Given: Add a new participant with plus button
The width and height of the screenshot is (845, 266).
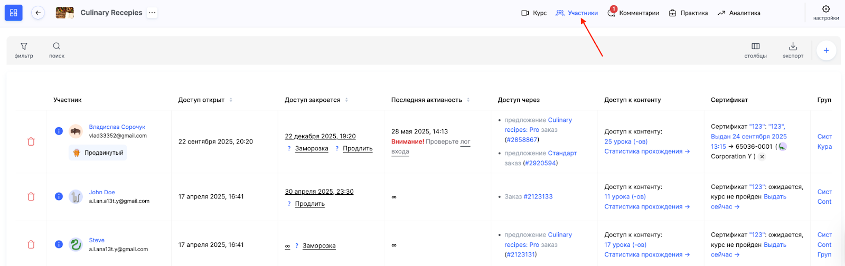Looking at the screenshot, I should pyautogui.click(x=826, y=51).
